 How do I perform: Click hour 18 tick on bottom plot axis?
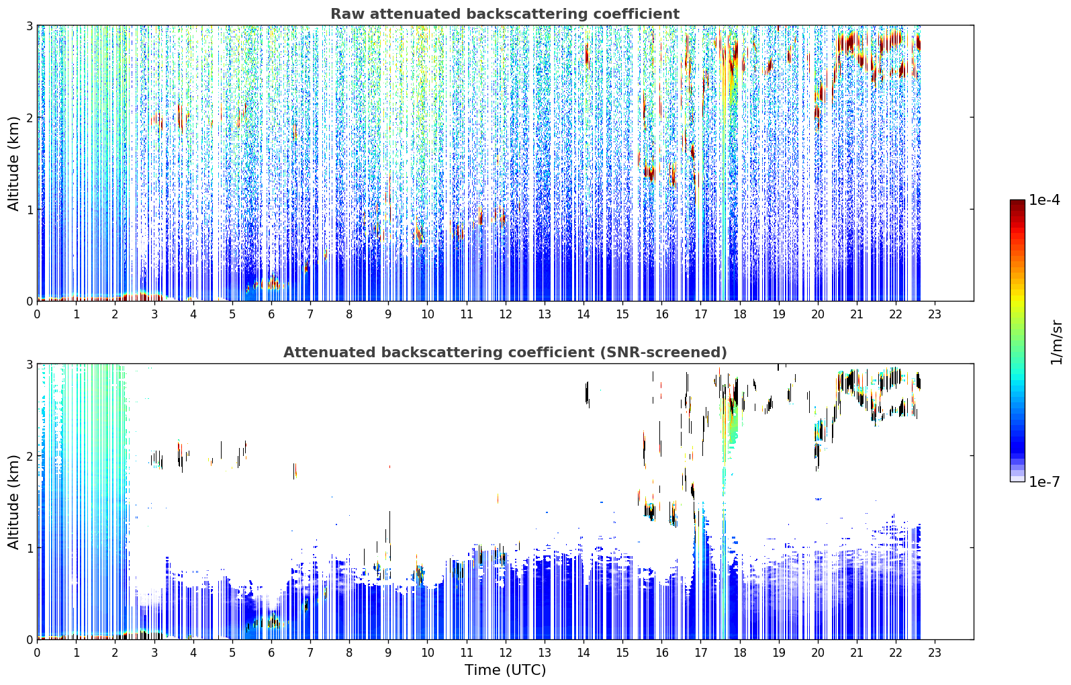pyautogui.click(x=739, y=652)
